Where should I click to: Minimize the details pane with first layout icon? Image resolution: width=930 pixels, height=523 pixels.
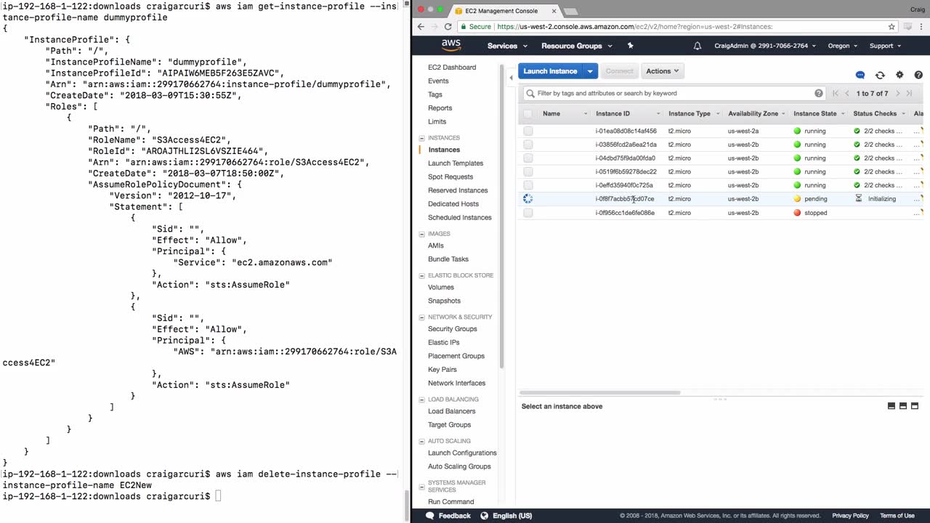[891, 406]
